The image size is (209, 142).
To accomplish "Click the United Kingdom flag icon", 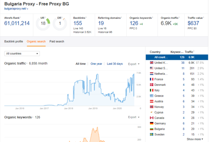I will [x=152, y=63].
